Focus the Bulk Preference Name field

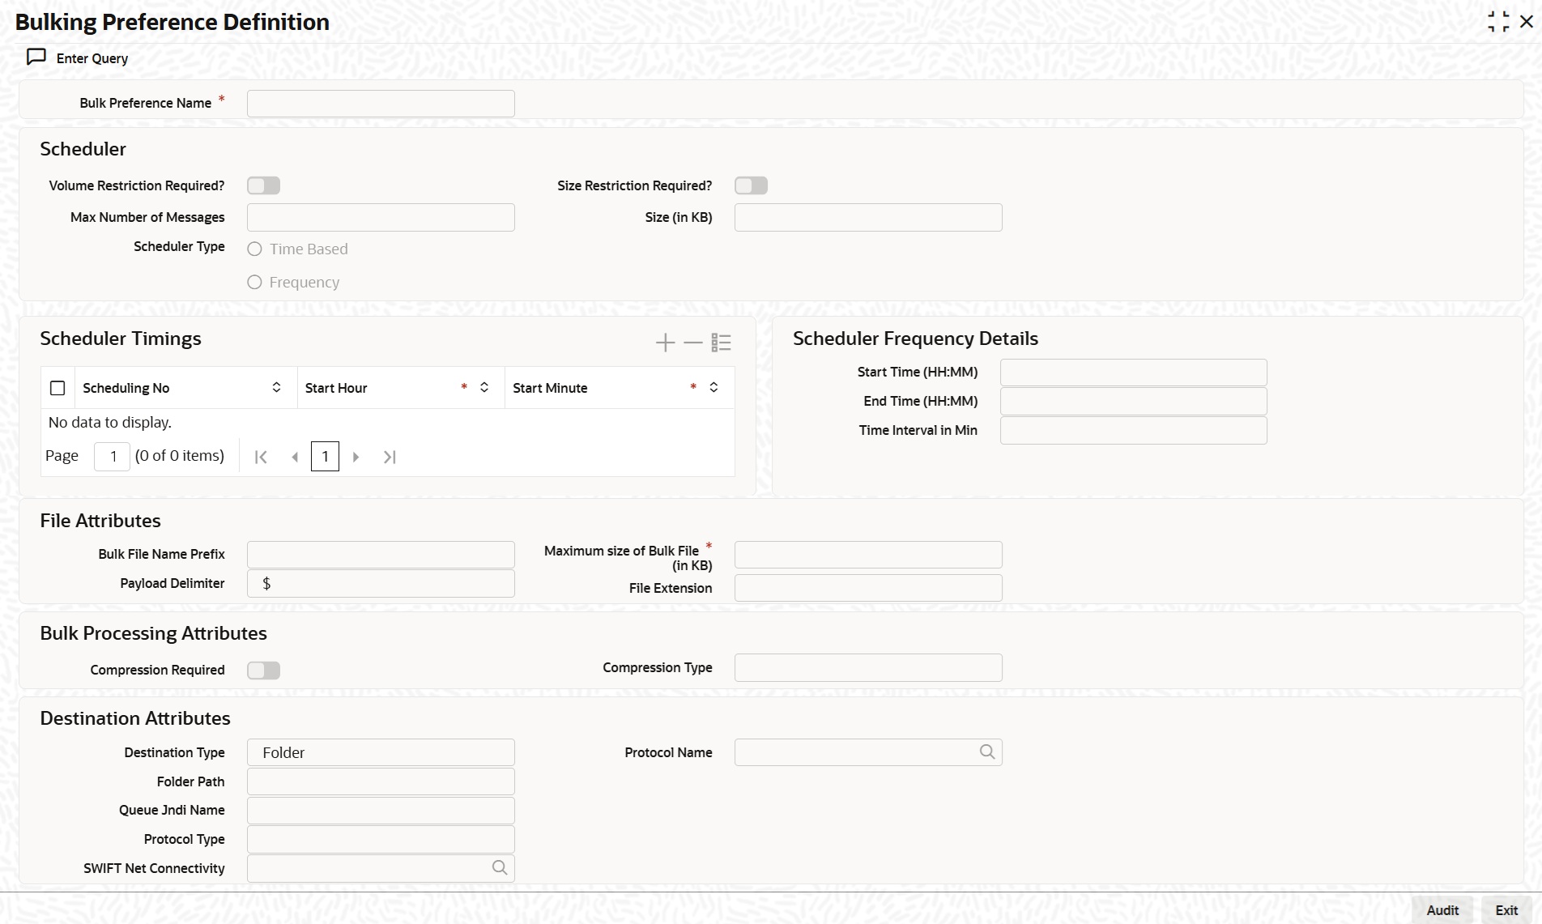pos(381,104)
